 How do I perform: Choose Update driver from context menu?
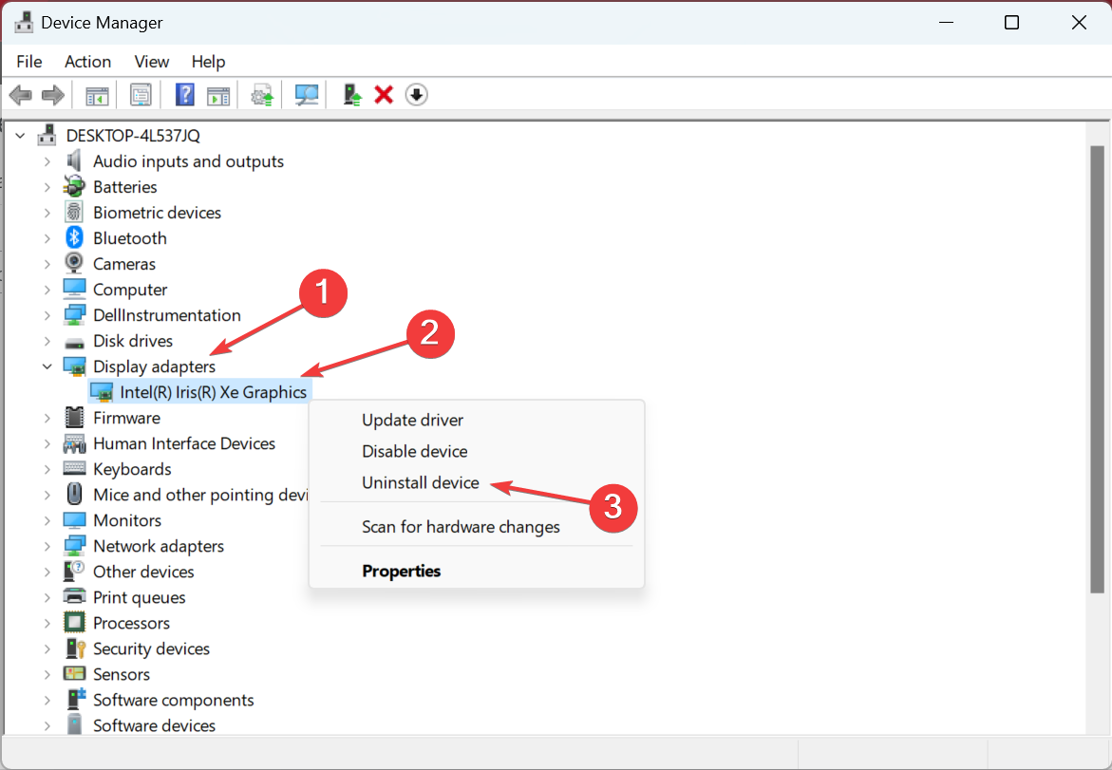413,420
